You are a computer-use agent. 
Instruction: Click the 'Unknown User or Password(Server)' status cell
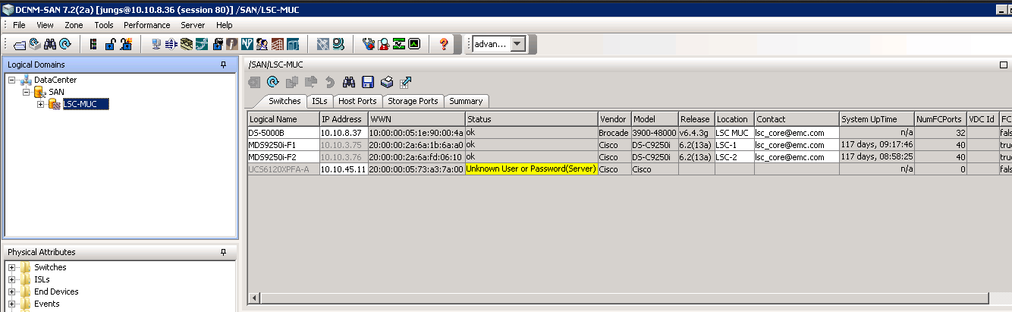pyautogui.click(x=531, y=169)
